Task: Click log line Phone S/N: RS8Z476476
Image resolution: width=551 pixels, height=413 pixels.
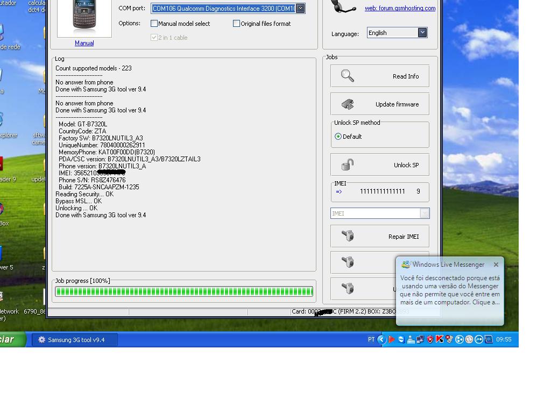Action: pyautogui.click(x=91, y=180)
